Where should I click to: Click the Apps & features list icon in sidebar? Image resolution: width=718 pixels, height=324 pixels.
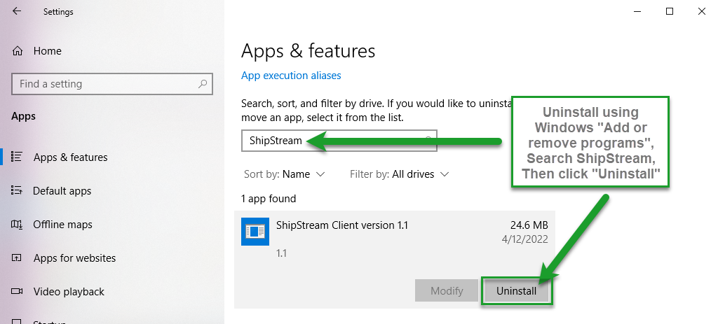[x=18, y=157]
